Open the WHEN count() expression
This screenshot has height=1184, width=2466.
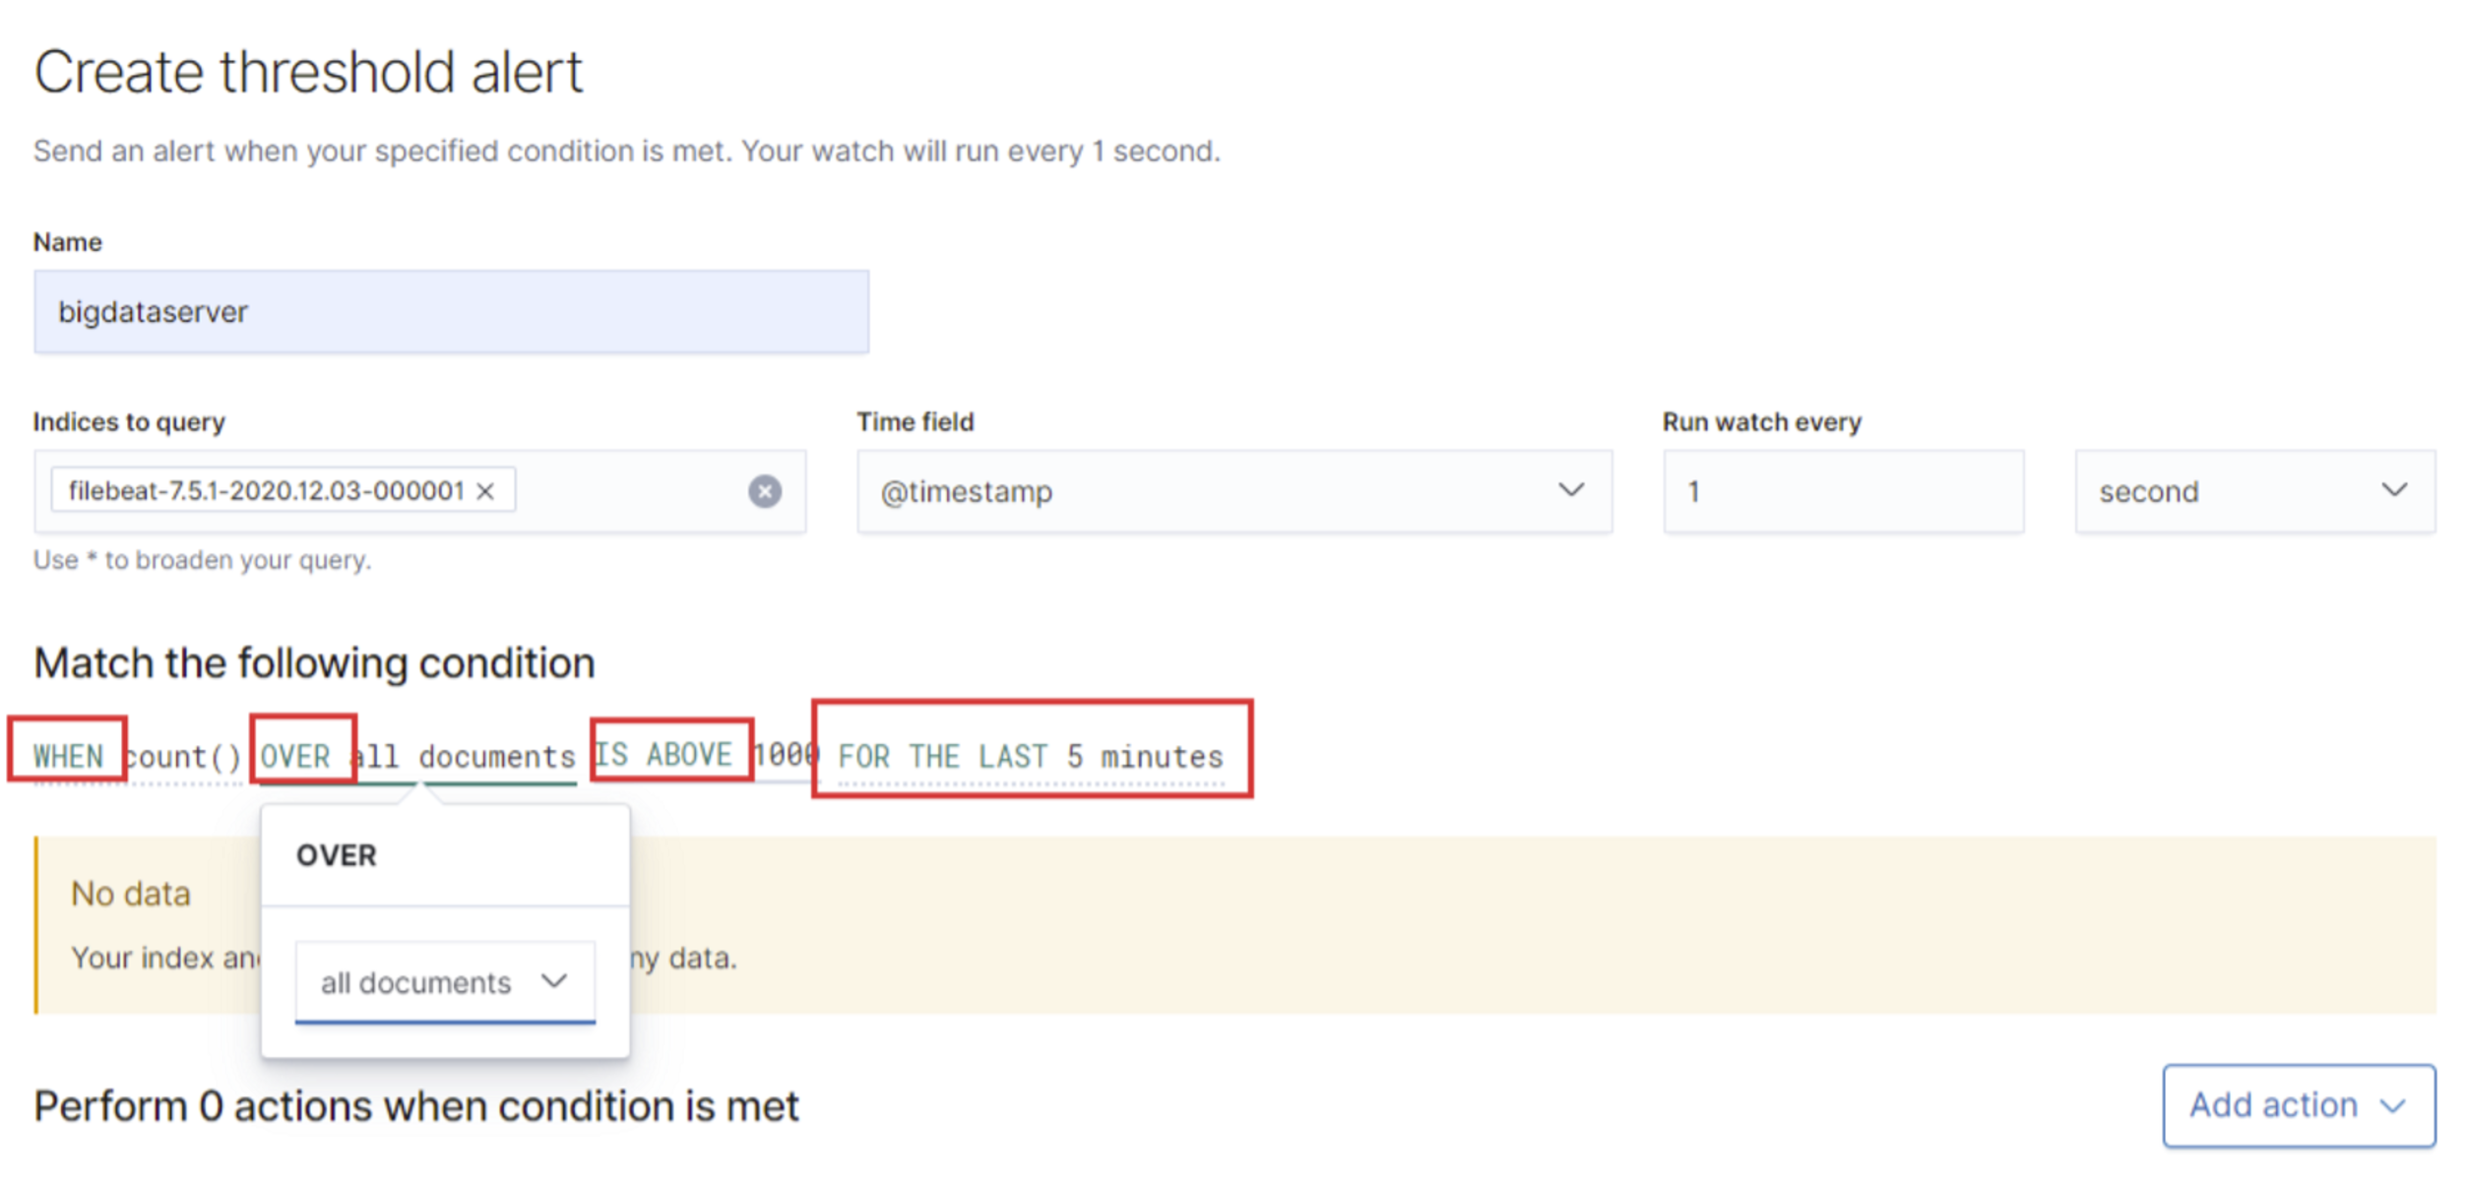138,757
